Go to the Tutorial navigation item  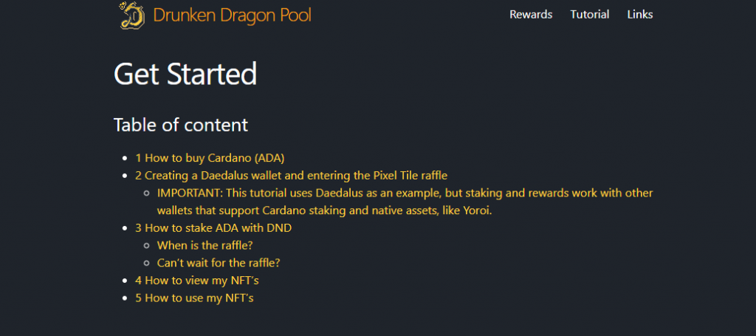pos(590,15)
